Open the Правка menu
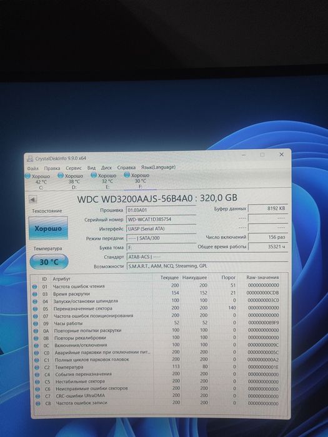328x437 pixels. (52, 168)
